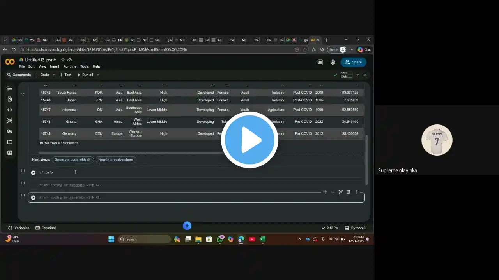Open the Terminal panel
Image resolution: width=499 pixels, height=280 pixels.
pos(46,228)
